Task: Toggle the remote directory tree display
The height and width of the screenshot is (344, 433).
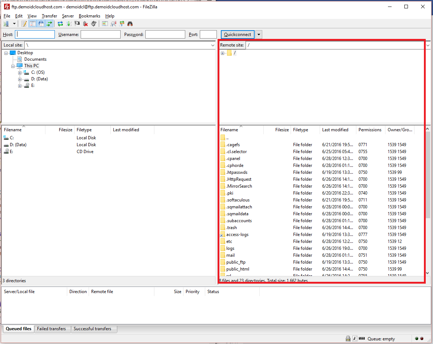Action: (x=41, y=23)
